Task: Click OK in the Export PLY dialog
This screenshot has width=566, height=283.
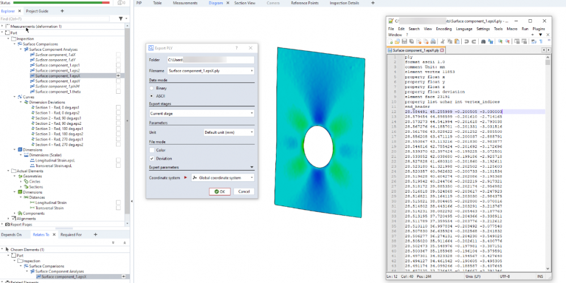Action: pos(219,191)
